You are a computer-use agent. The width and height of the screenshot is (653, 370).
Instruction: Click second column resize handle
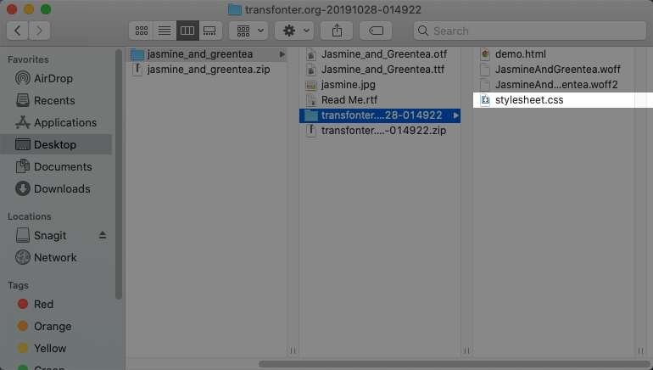(x=466, y=350)
